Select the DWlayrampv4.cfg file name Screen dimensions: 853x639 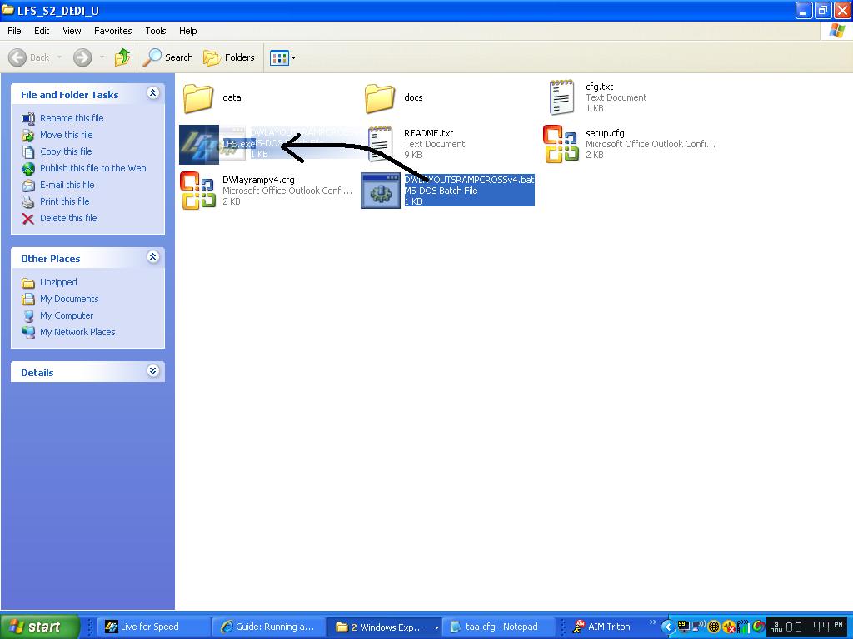click(x=258, y=180)
